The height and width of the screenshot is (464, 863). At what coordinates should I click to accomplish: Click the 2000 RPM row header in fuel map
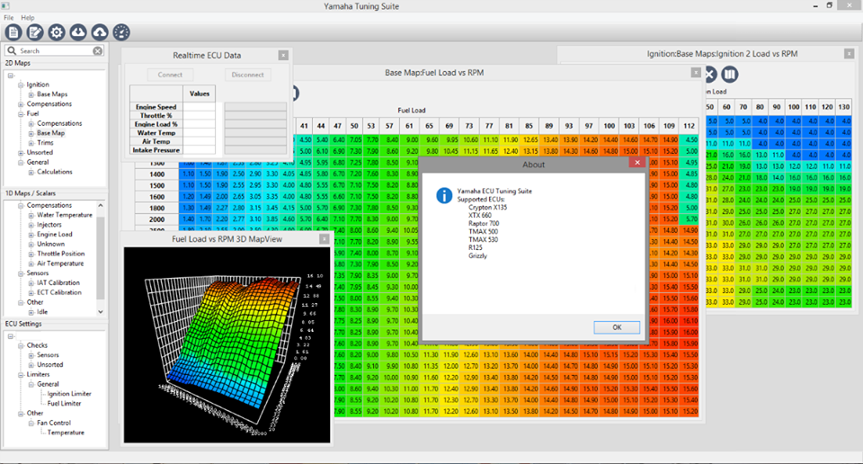tap(156, 219)
